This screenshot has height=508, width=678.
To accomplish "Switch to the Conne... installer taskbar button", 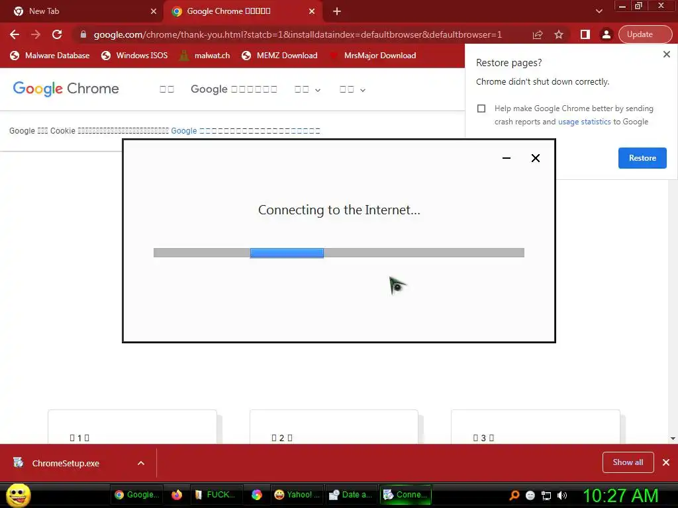I will pos(406,495).
